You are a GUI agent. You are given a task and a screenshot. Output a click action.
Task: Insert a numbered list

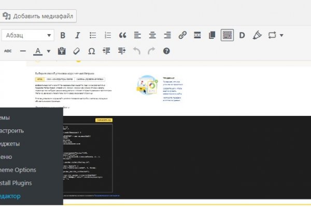coord(108,35)
